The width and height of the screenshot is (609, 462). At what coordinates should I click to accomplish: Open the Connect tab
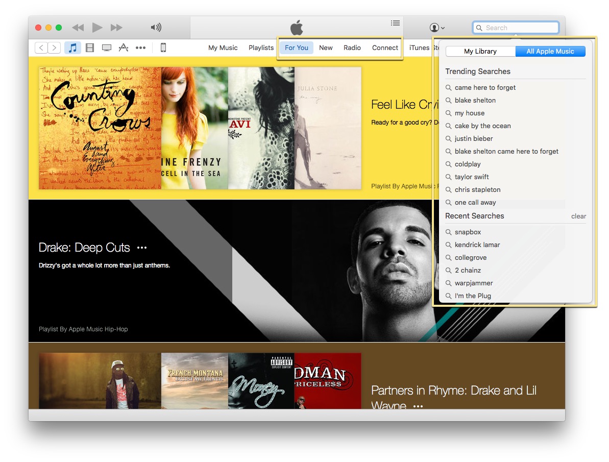384,47
